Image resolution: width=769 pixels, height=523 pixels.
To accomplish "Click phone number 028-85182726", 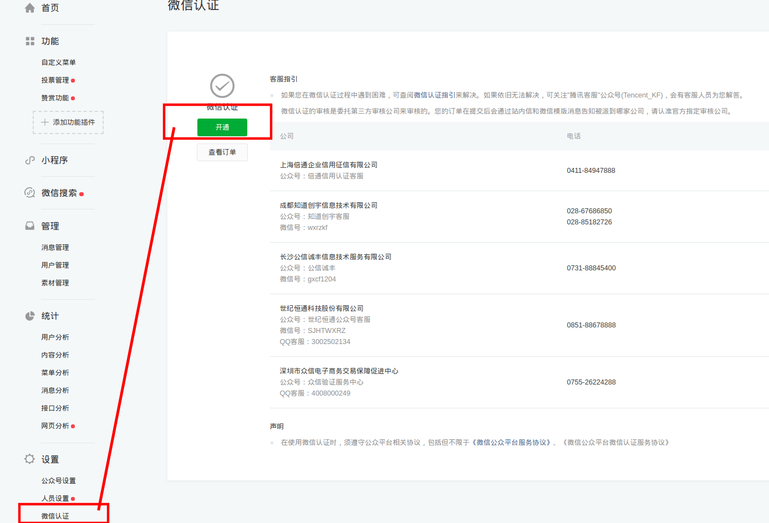I will pos(589,222).
